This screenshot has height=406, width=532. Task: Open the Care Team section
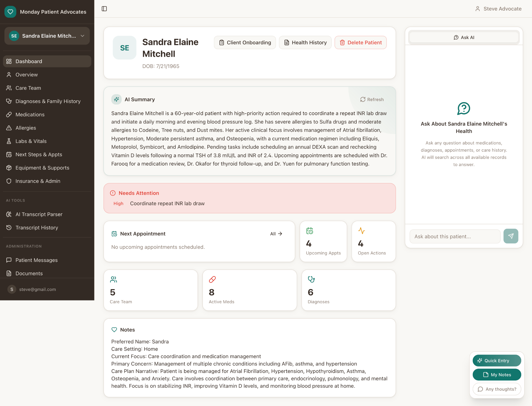pyautogui.click(x=47, y=88)
